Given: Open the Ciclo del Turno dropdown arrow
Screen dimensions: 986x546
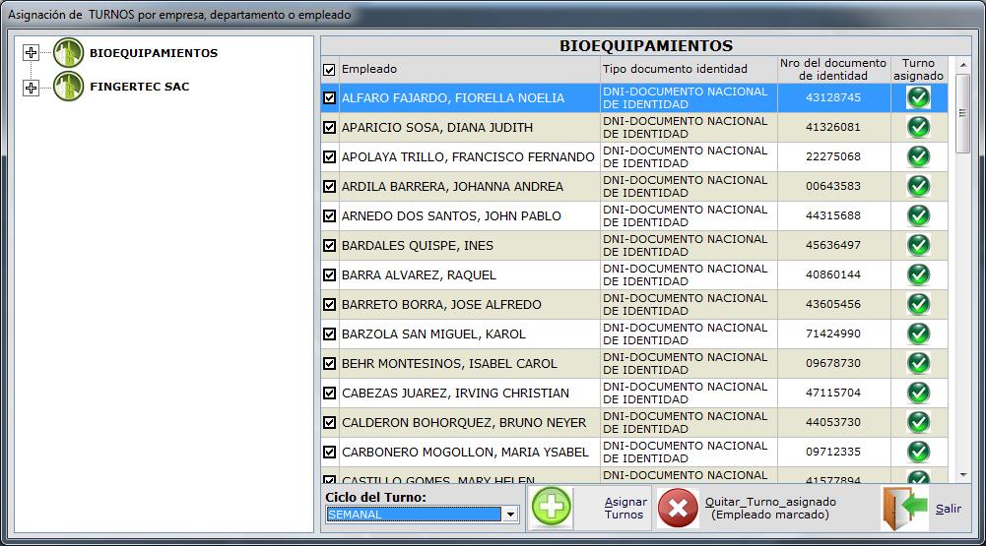Looking at the screenshot, I should 510,515.
